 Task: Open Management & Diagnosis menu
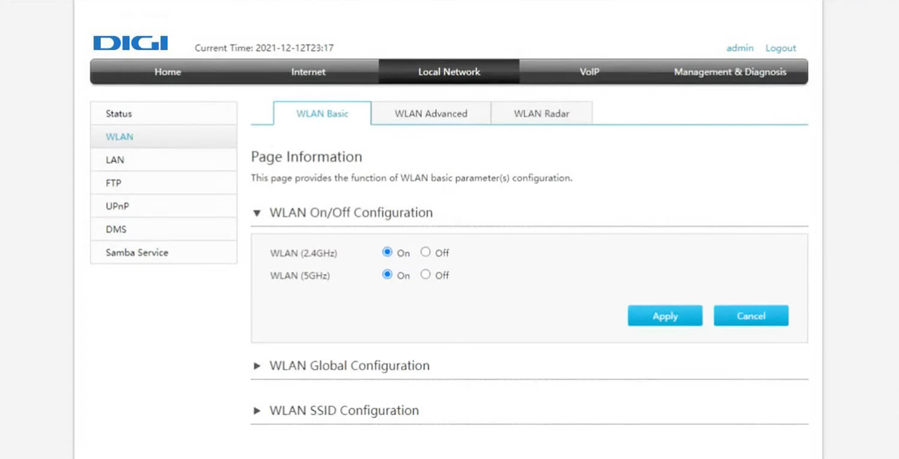click(729, 72)
